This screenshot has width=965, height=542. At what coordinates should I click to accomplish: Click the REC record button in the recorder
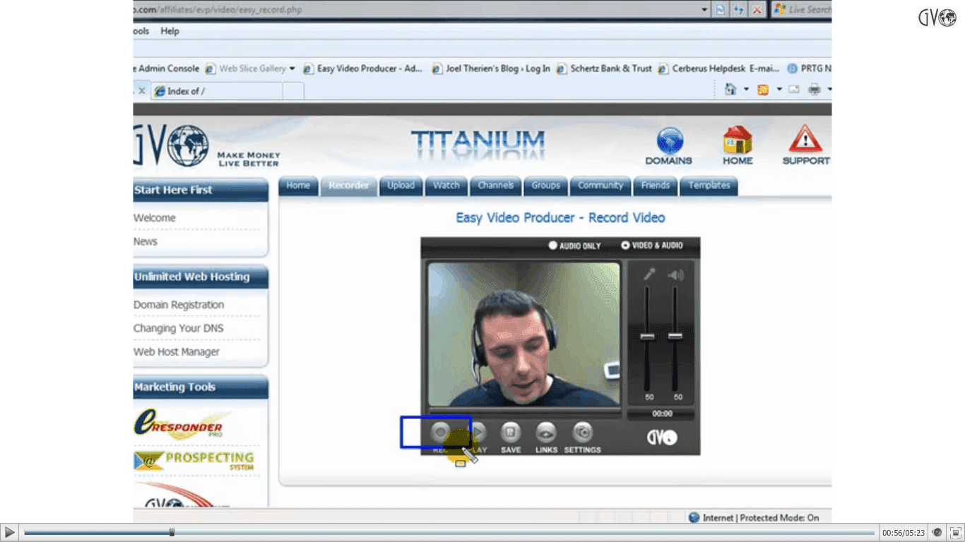440,432
